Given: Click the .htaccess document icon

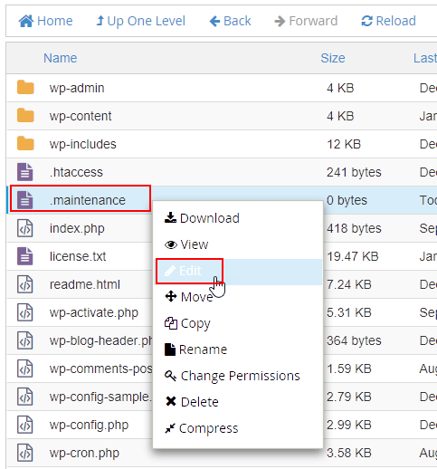Looking at the screenshot, I should point(24,172).
